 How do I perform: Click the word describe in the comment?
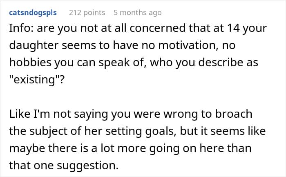point(221,63)
